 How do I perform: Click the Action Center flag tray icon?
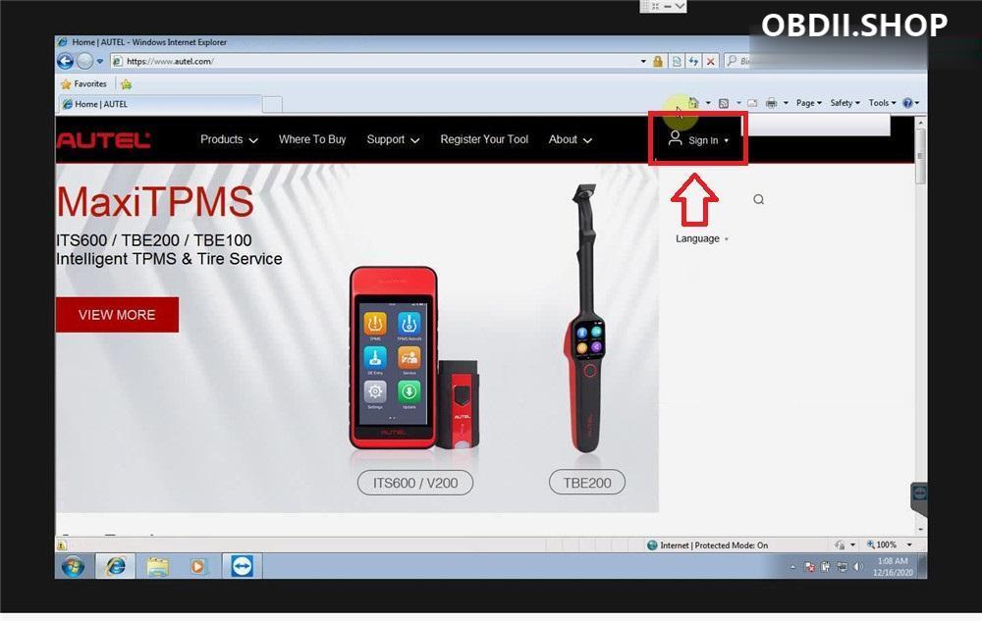click(x=809, y=567)
